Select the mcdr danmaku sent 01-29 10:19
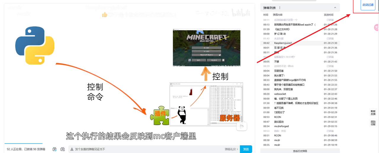 point(300,145)
